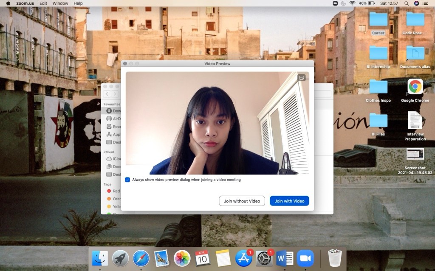435x271 pixels.
Task: Uncheck Always show video preview dialog checkbox
Action: pos(127,180)
